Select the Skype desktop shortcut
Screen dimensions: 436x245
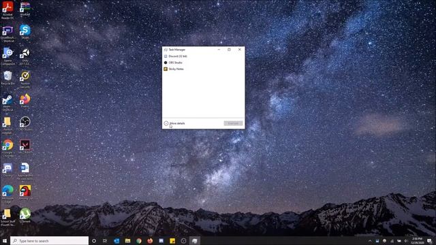(25, 32)
